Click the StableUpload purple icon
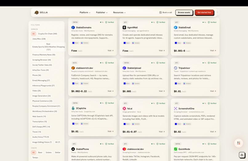The image size is (248, 161). point(124,68)
